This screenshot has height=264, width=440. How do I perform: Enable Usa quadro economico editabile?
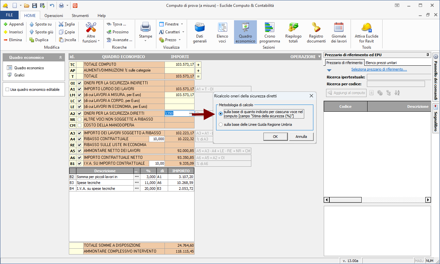pyautogui.click(x=7, y=90)
